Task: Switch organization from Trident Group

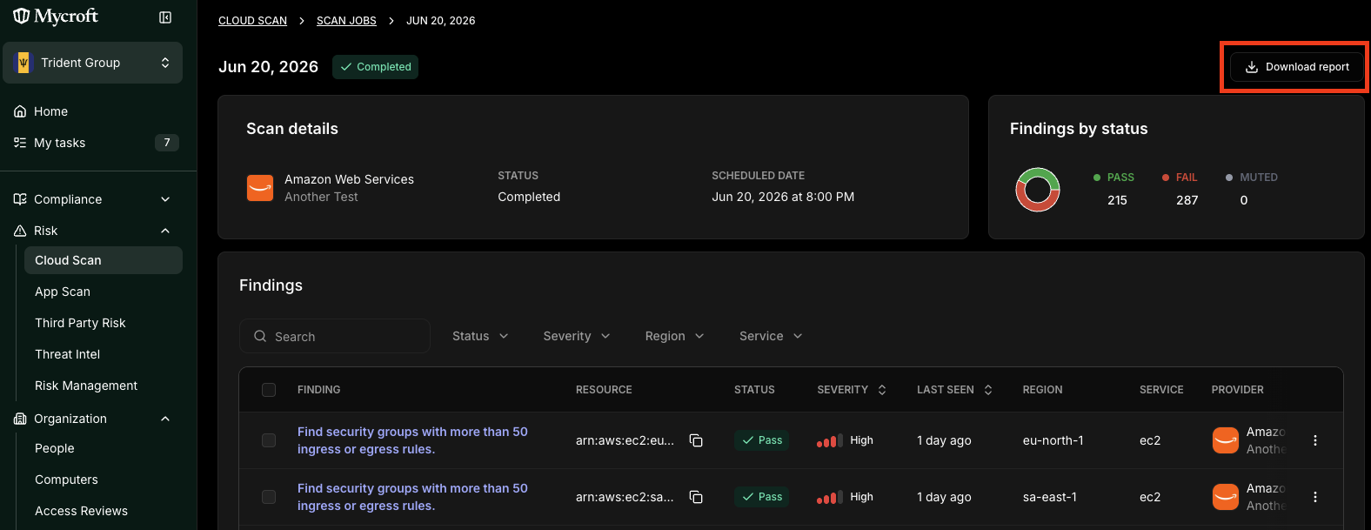Action: (93, 63)
